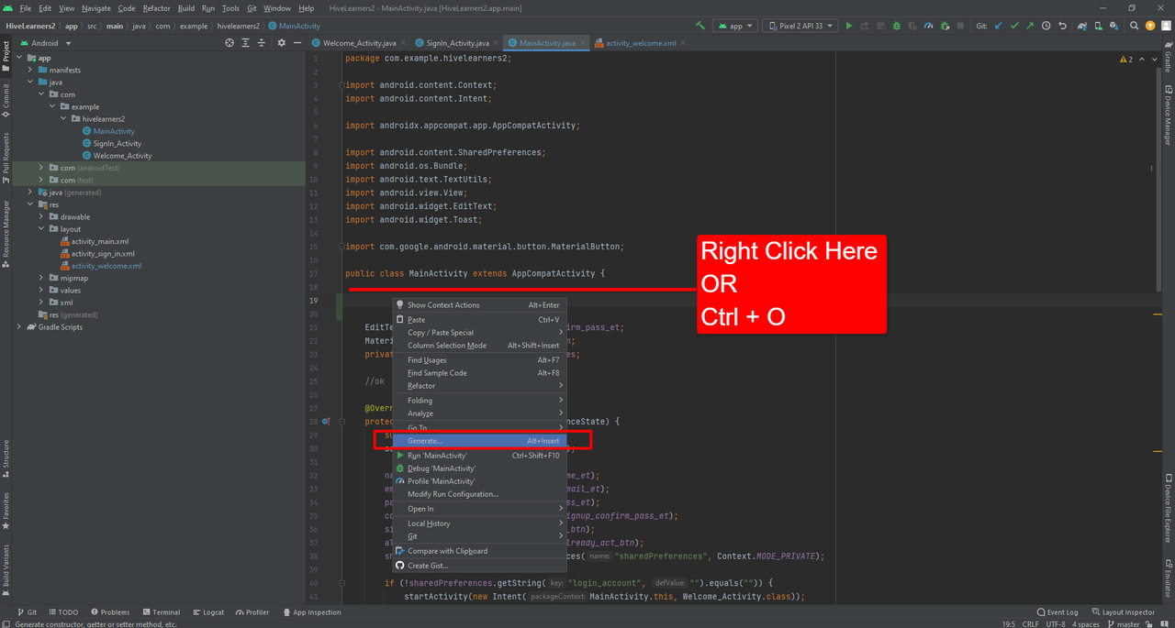
Task: Open Device Manager icon in main toolbar
Action: pos(1099,26)
